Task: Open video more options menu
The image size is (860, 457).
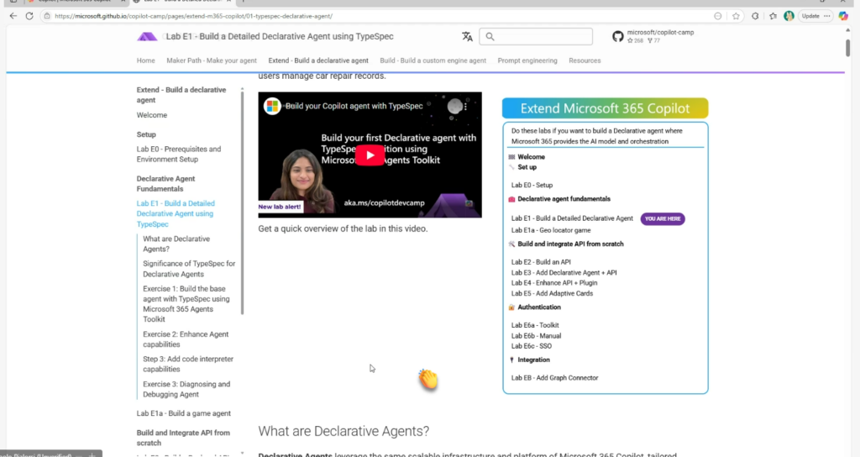Action: 465,107
